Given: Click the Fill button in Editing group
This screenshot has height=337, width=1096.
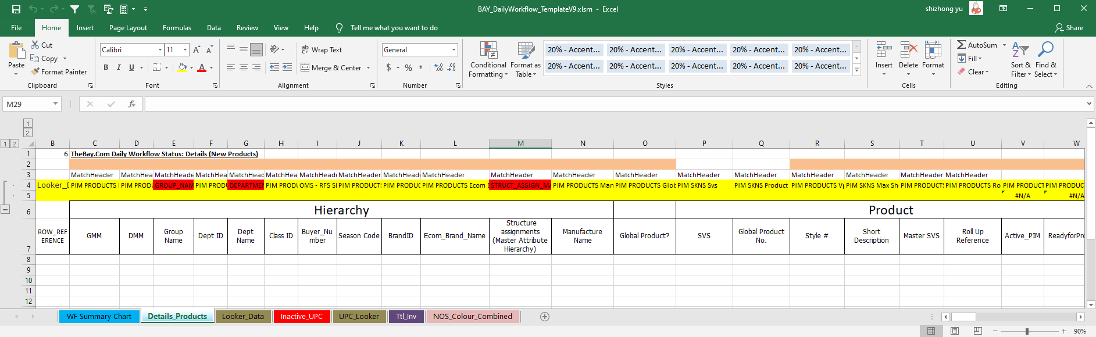Looking at the screenshot, I should point(970,58).
